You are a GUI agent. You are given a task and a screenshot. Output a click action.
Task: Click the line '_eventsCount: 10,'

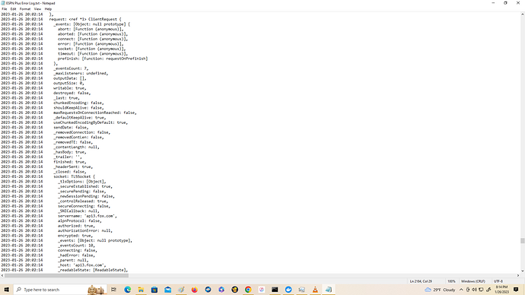click(76, 246)
